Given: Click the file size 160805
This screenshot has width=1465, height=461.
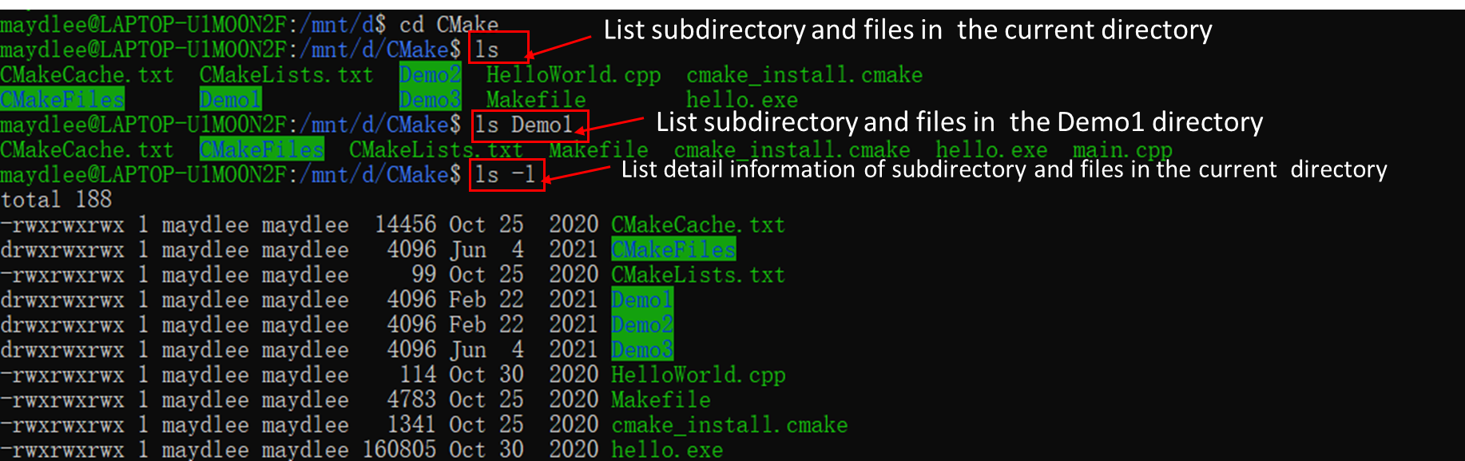Looking at the screenshot, I should pyautogui.click(x=399, y=450).
